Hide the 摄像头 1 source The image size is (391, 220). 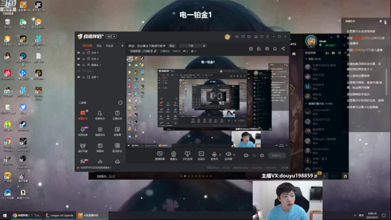(79, 65)
